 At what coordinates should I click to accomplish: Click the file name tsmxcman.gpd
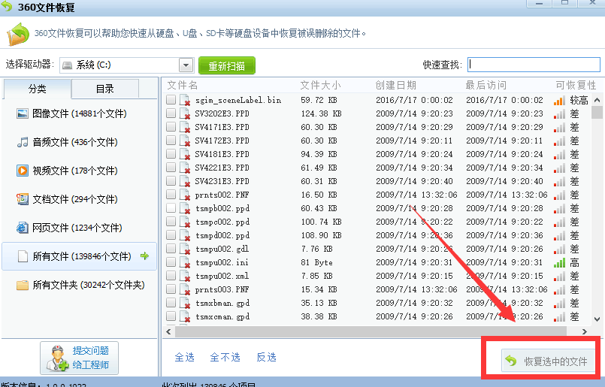[222, 317]
